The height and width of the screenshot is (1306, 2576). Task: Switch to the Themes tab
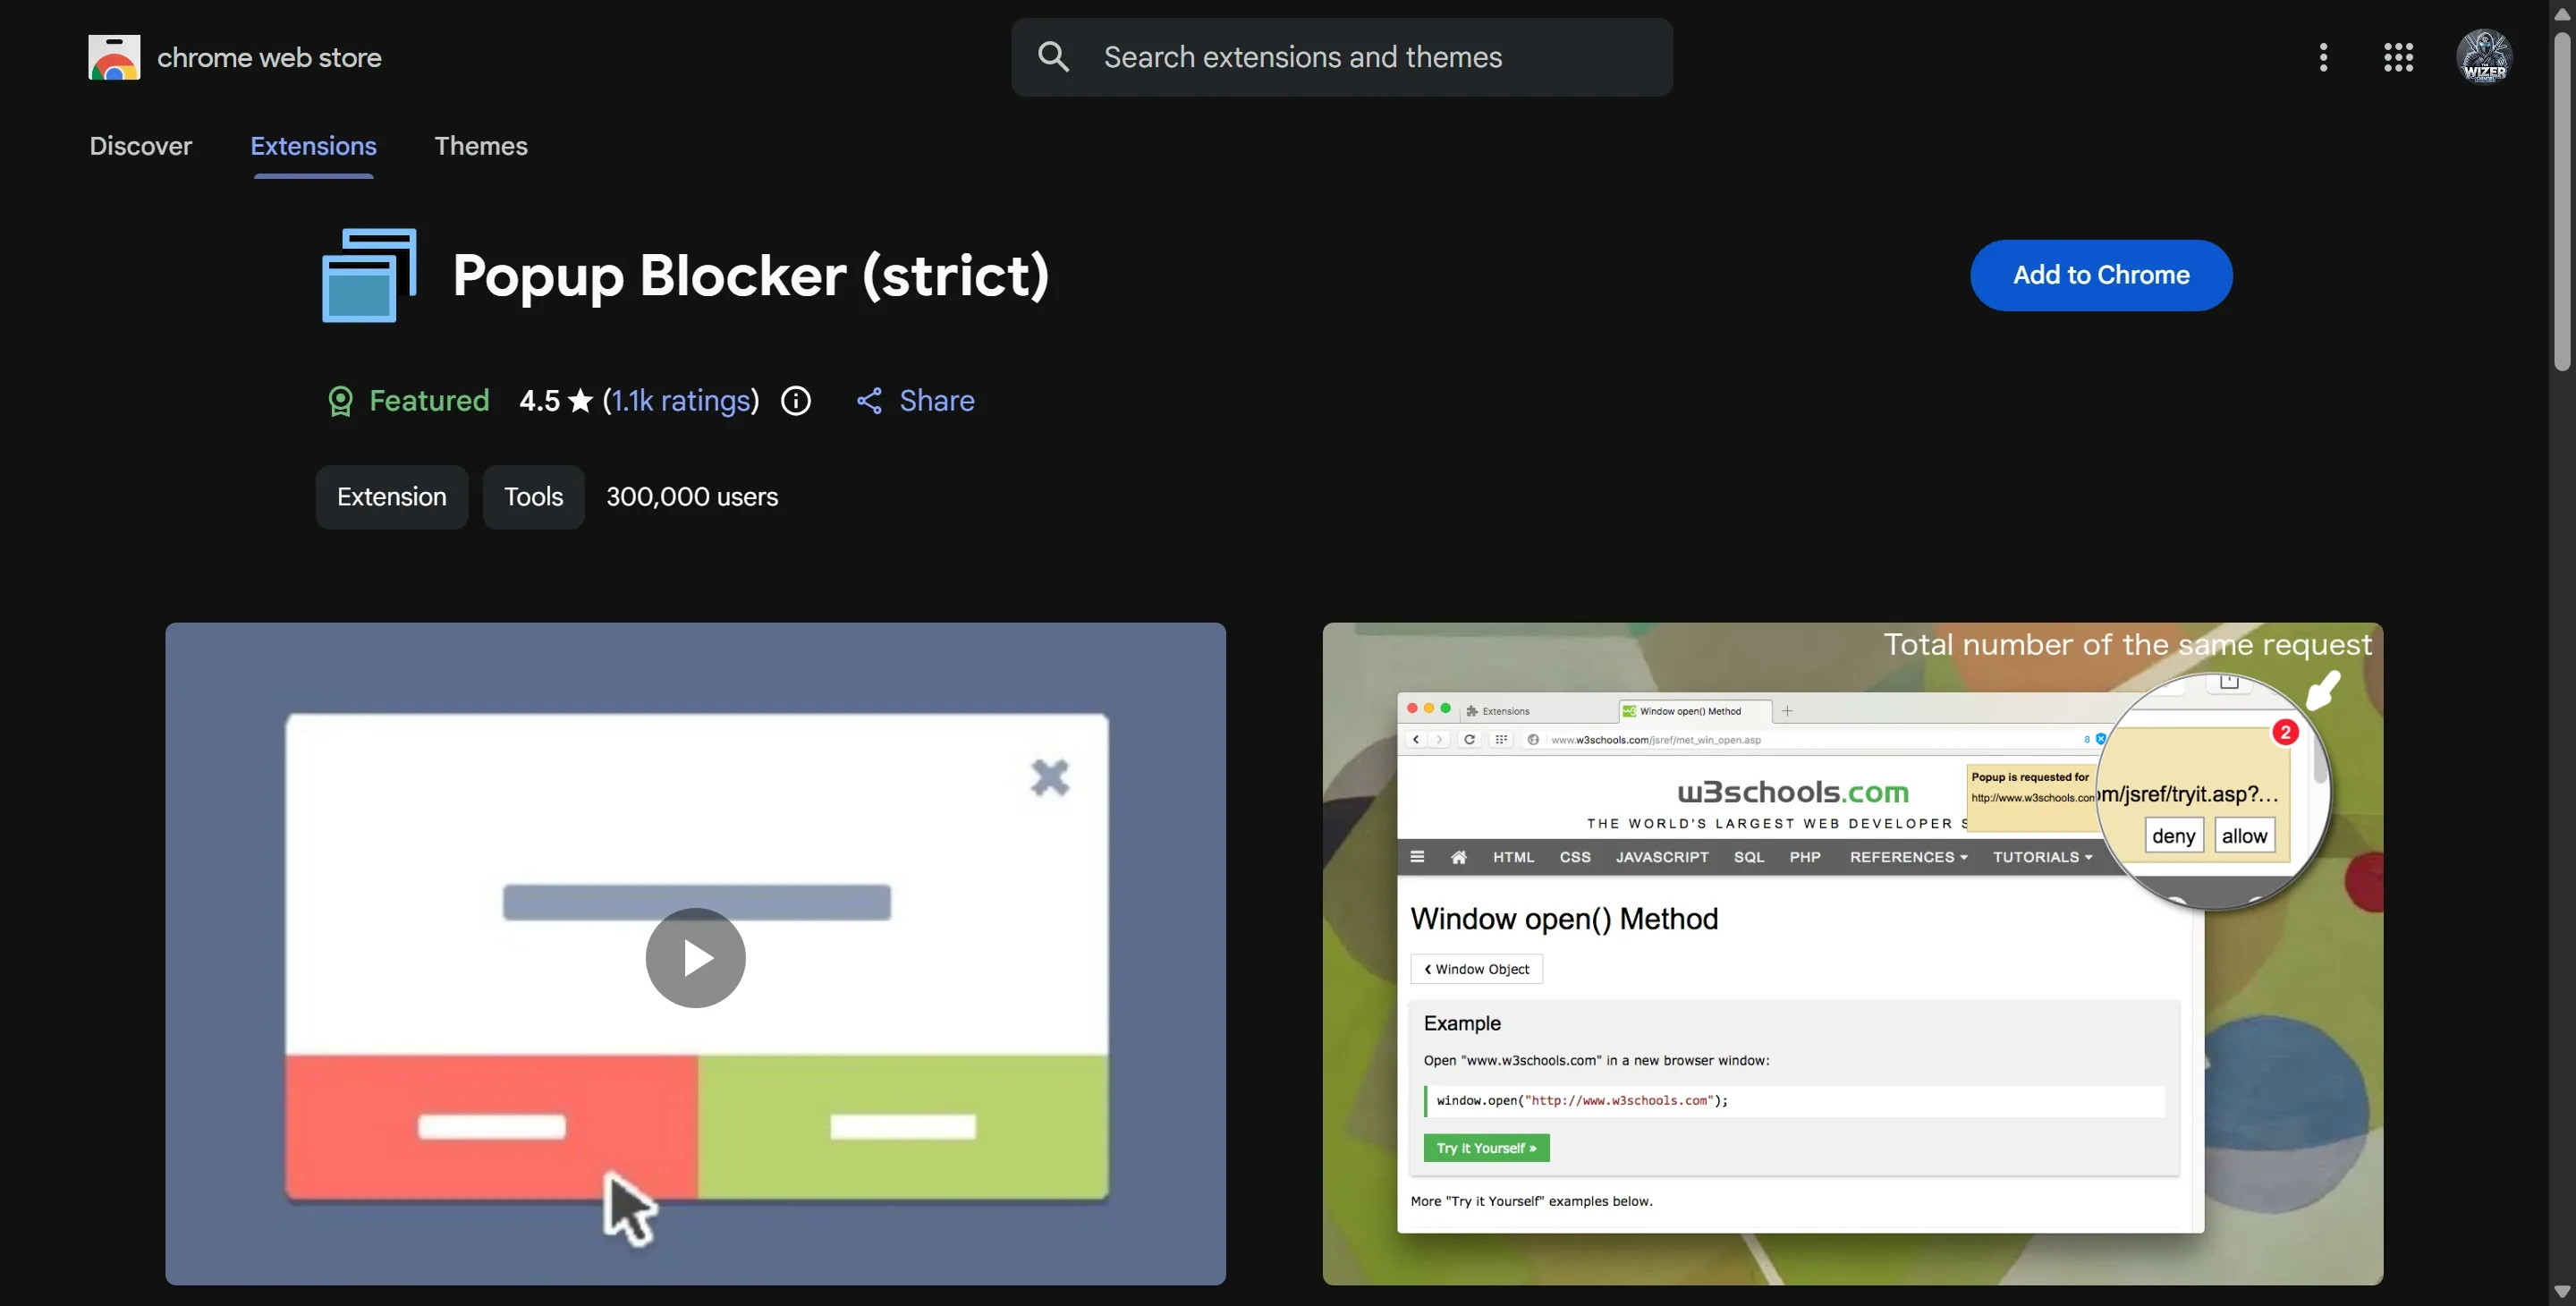point(481,146)
